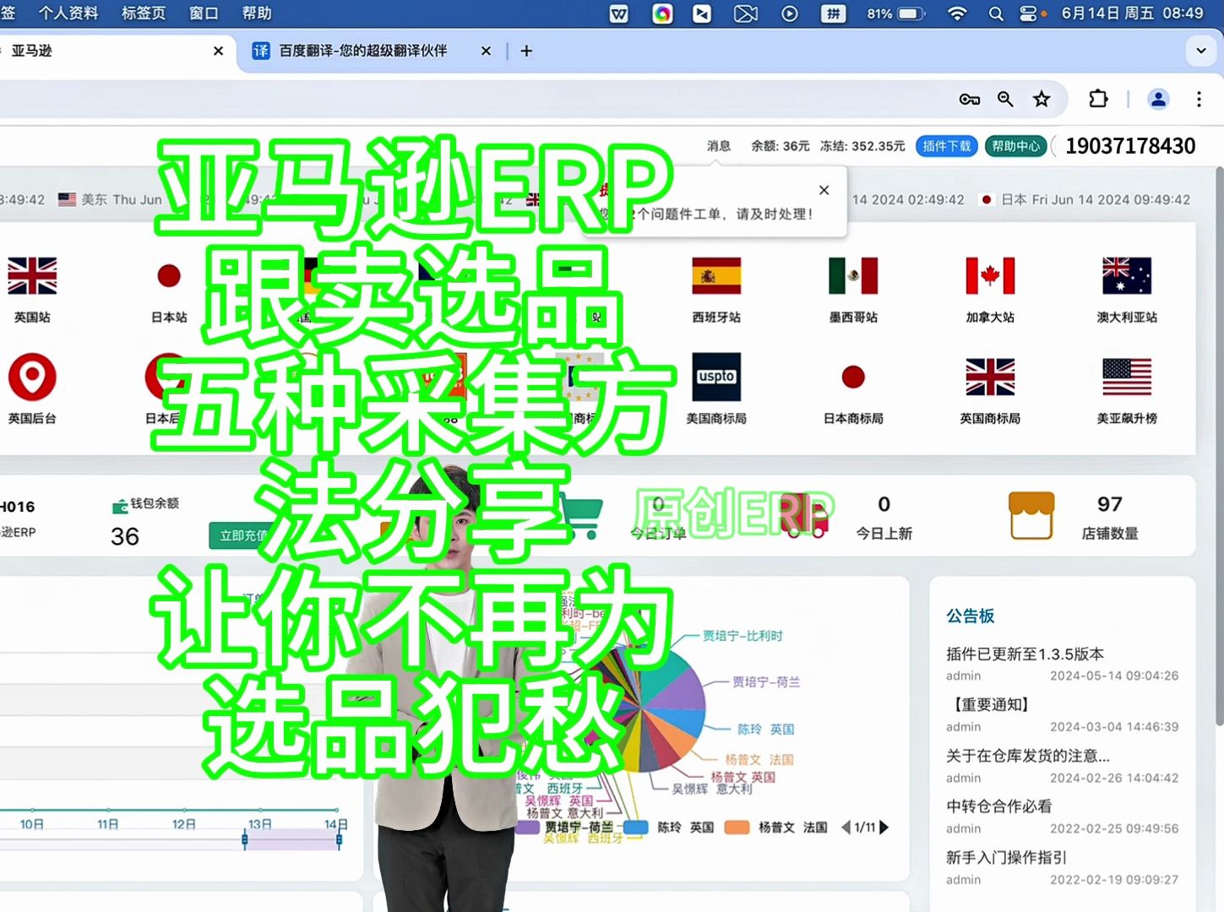This screenshot has height=912, width=1224.
Task: Click the WPS W icon in menu bar
Action: (619, 14)
